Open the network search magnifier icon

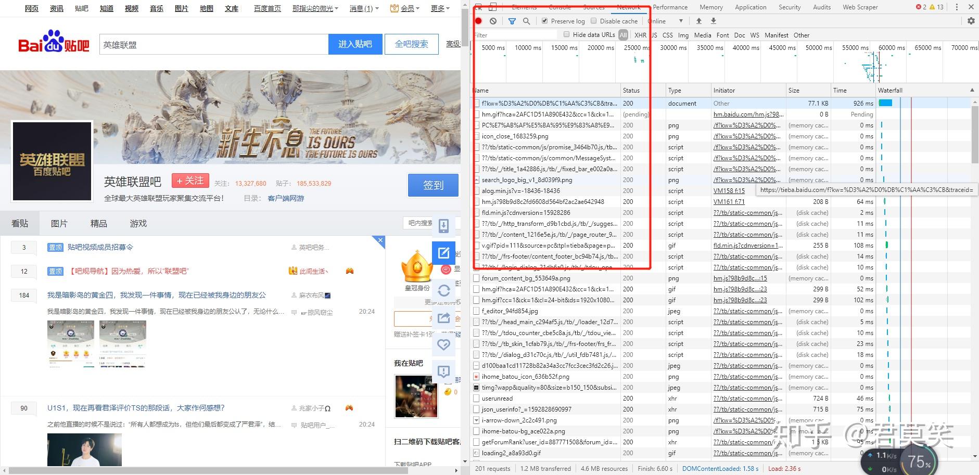pos(527,21)
